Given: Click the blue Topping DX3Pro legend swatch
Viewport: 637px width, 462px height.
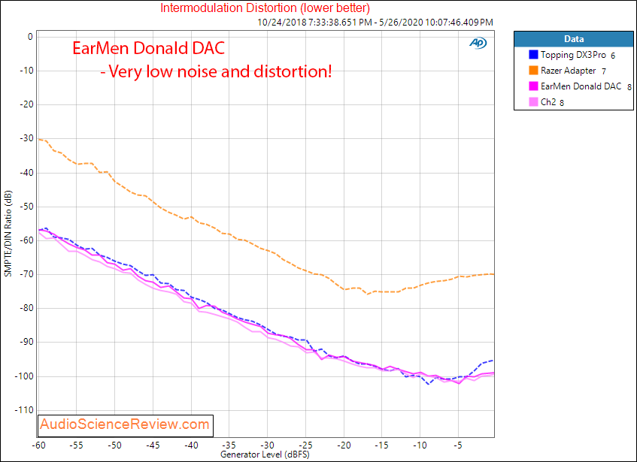Looking at the screenshot, I should (x=533, y=55).
